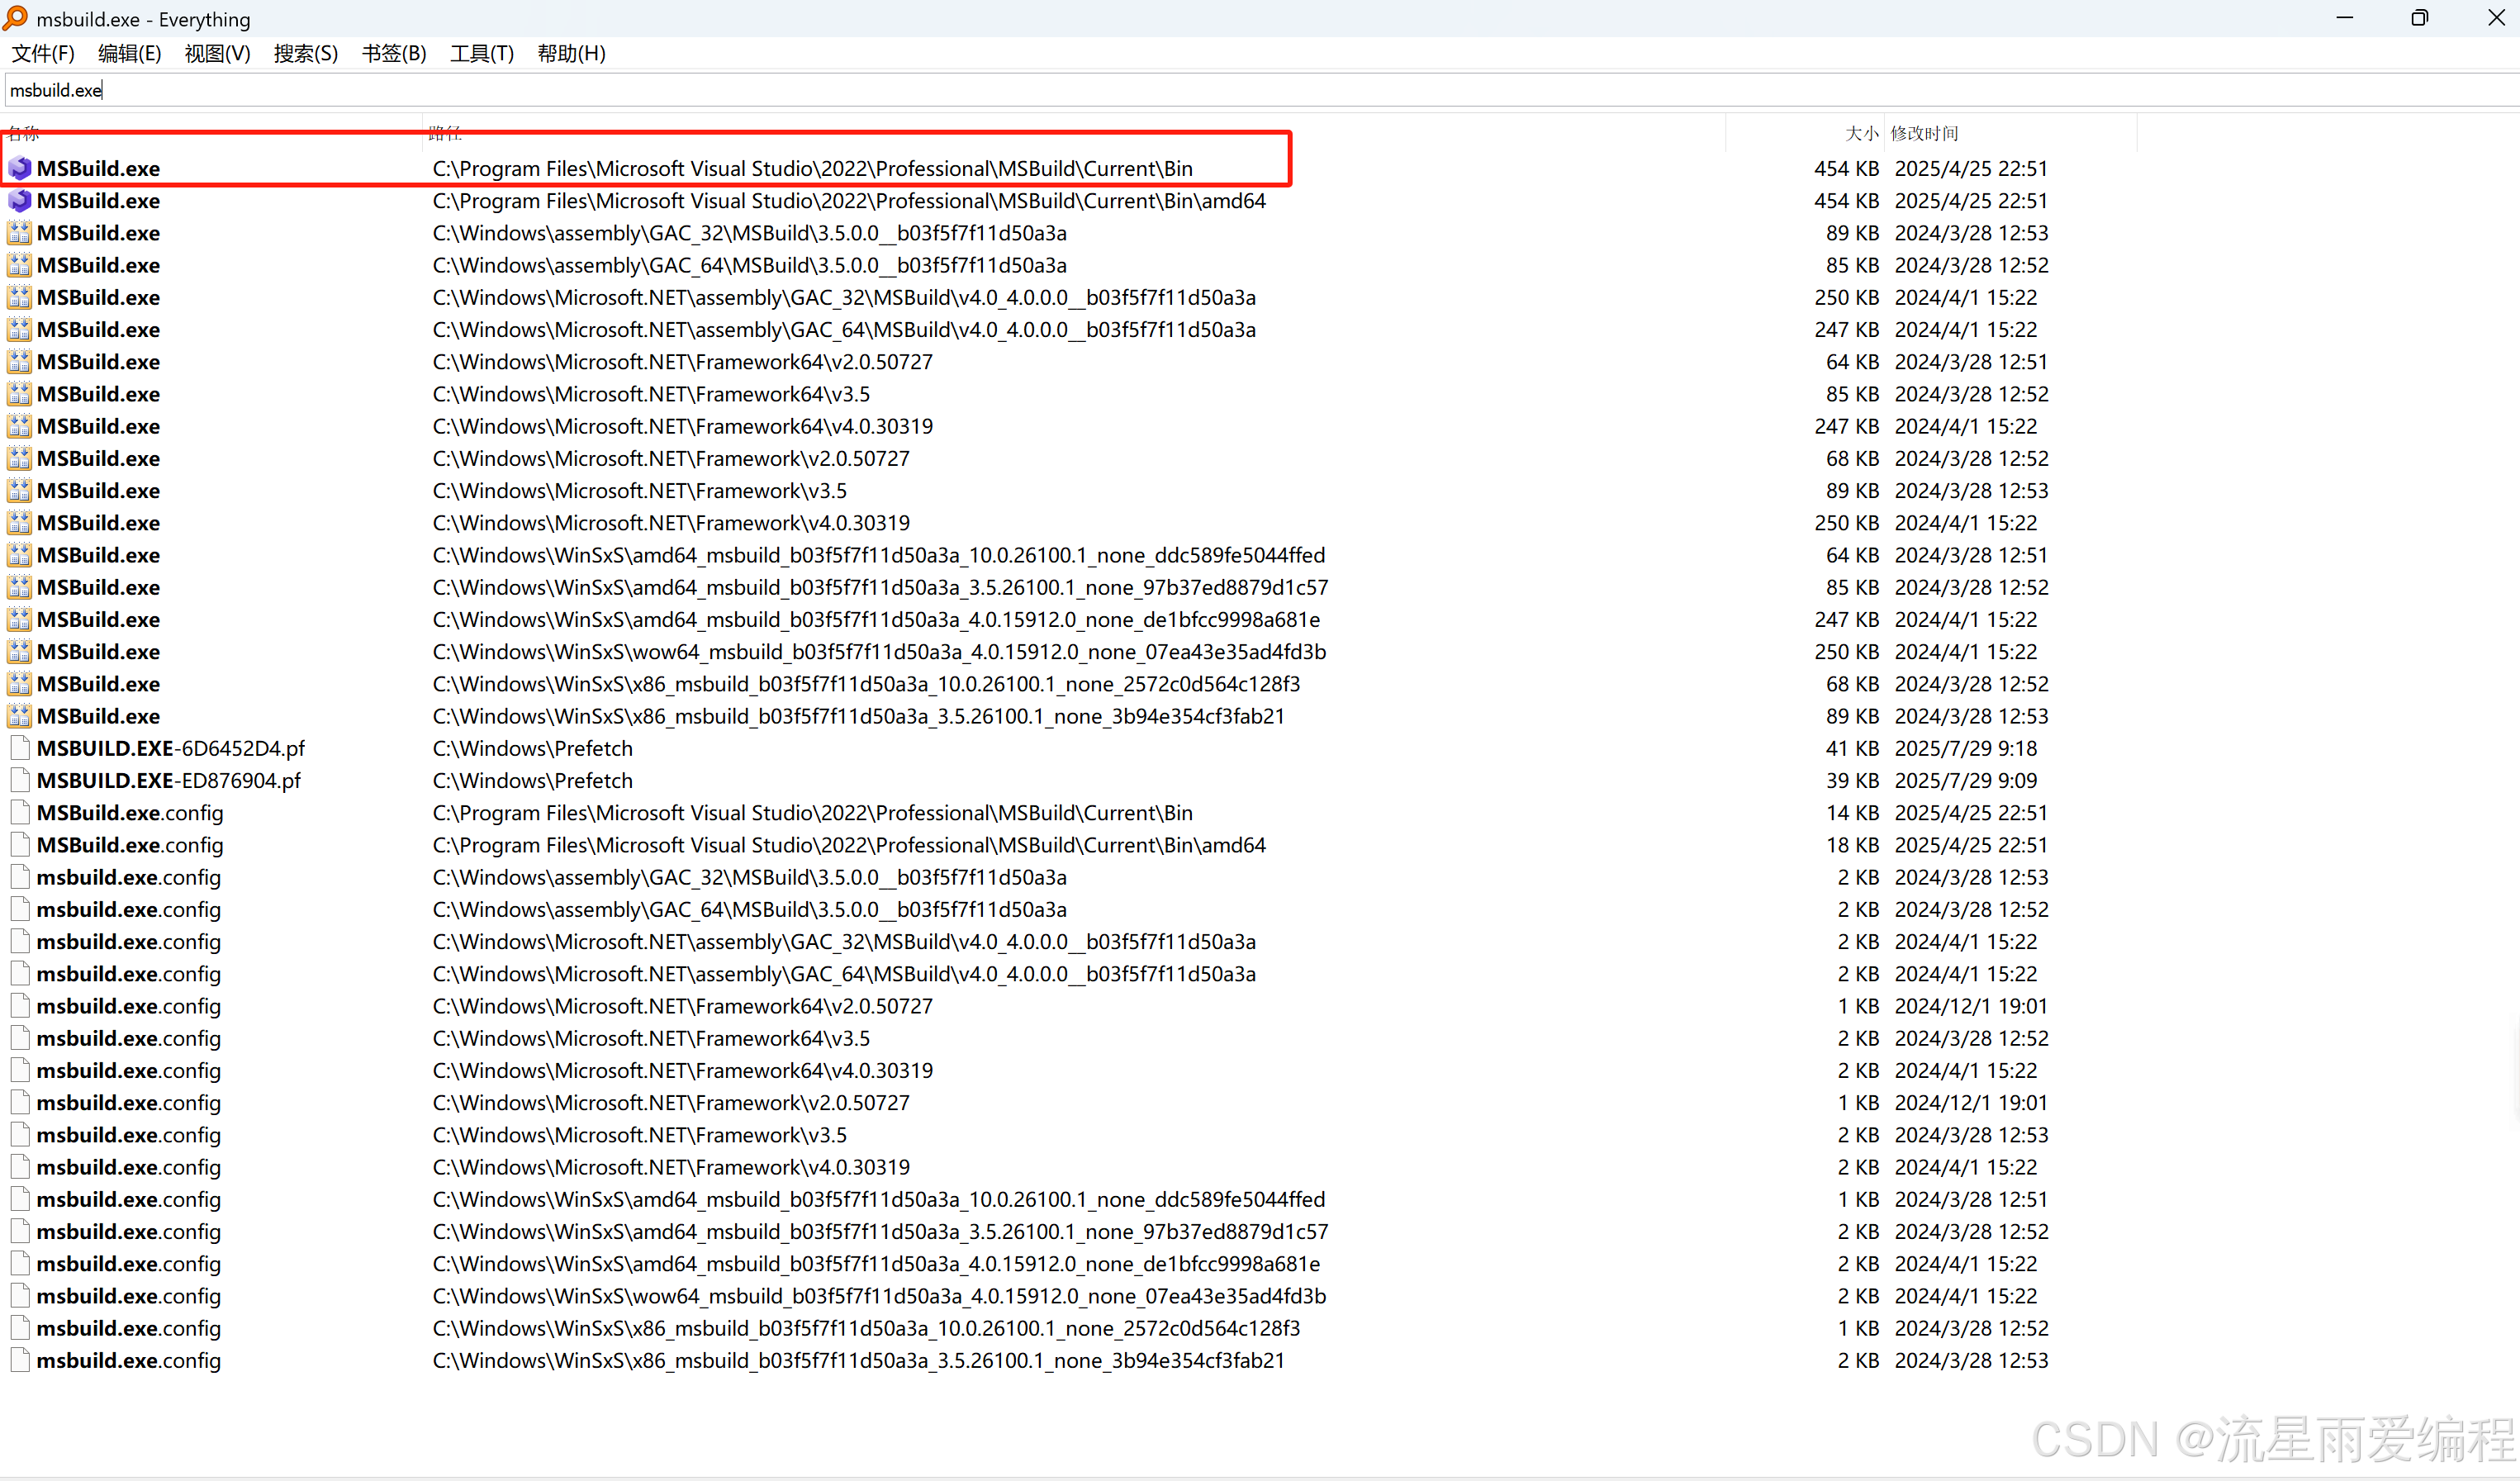Click MSBuild.exe.config icon in Professional\MSBuild\Current\Bin row
Screen dimensions: 2520x1481
pos(20,812)
